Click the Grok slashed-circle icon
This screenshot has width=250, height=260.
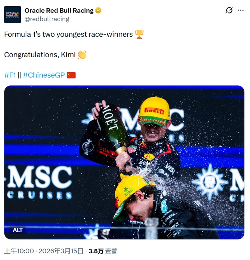(x=229, y=10)
